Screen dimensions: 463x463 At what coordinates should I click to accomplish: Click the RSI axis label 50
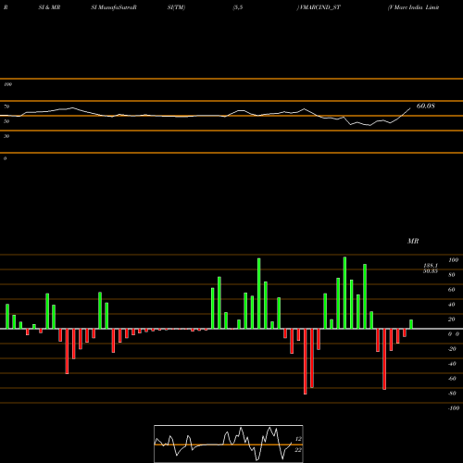pyautogui.click(x=6, y=121)
